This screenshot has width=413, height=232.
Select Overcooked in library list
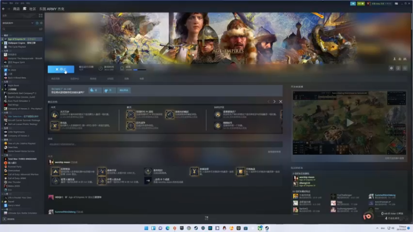click(x=22, y=171)
